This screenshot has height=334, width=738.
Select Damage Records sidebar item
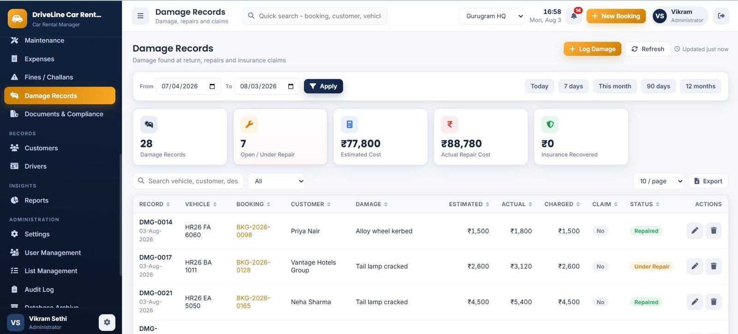(x=60, y=95)
